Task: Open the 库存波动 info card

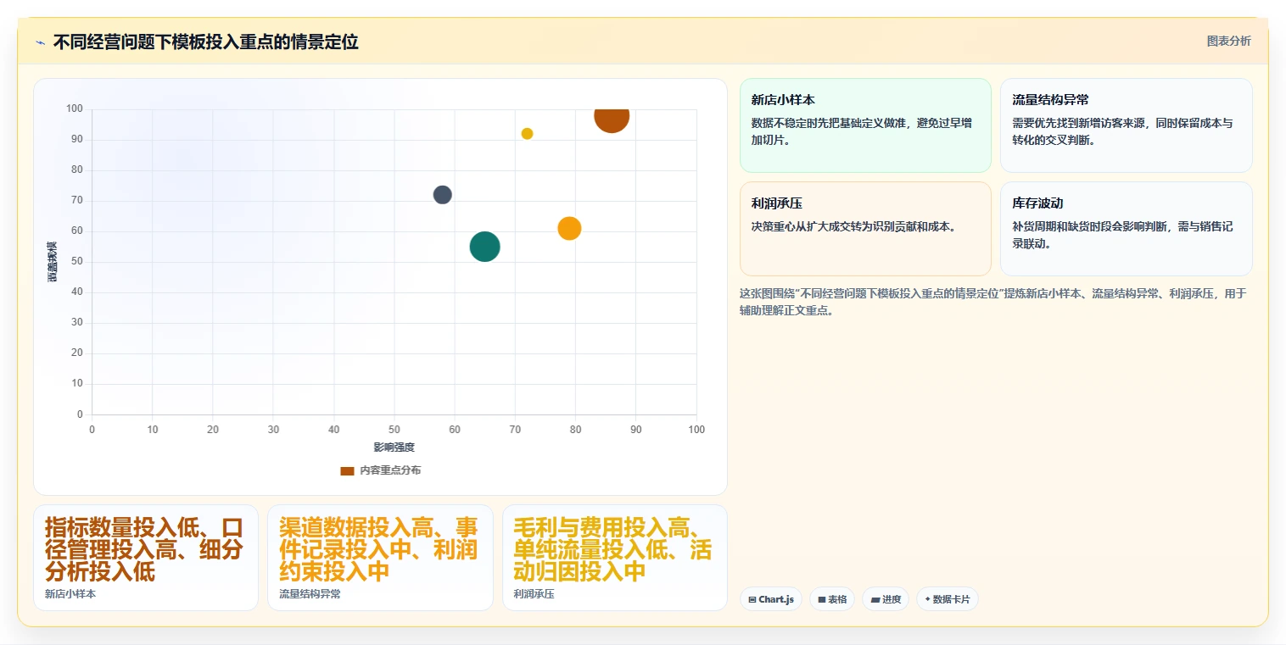Action: click(1126, 229)
